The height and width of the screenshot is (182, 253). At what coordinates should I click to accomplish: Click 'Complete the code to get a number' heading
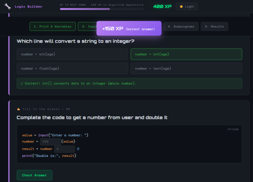pos(92,117)
